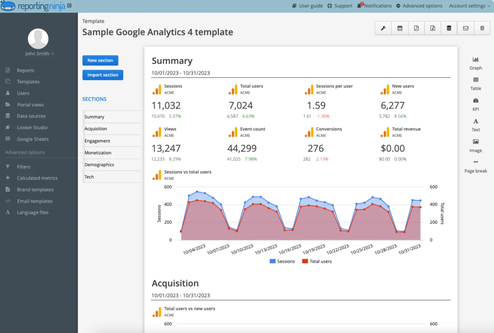Open Language files in sidebar
Image resolution: width=494 pixels, height=333 pixels.
(32, 212)
